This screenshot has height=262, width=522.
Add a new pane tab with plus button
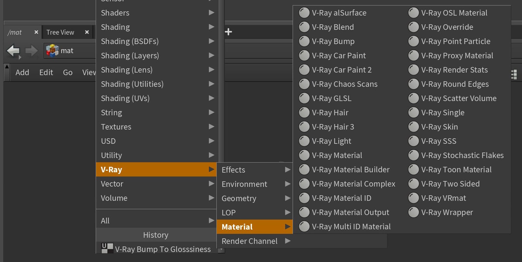228,32
